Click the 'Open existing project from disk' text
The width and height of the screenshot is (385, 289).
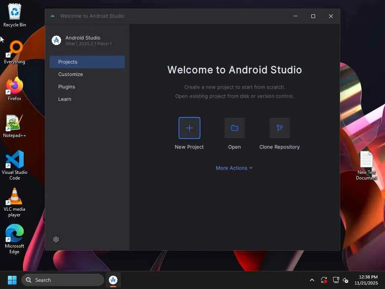(235, 96)
